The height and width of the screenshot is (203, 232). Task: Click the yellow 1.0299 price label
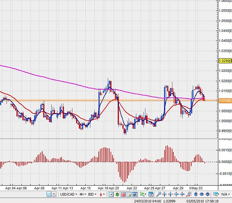(225, 61)
